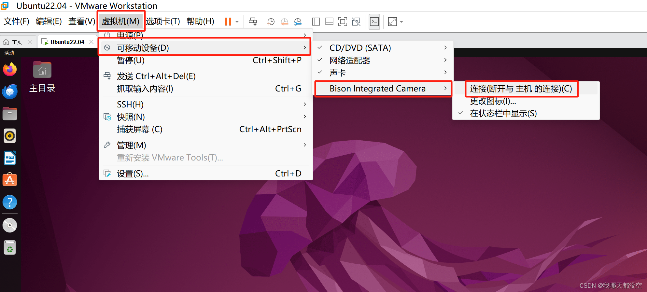Image resolution: width=647 pixels, height=292 pixels.
Task: Open the dropdown arrow beside the pause button
Action: [237, 22]
